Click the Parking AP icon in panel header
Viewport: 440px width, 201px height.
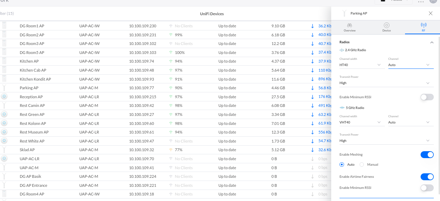click(344, 13)
